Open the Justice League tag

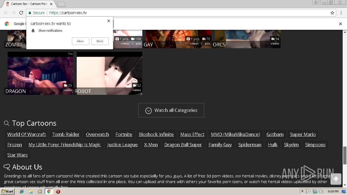point(123,145)
